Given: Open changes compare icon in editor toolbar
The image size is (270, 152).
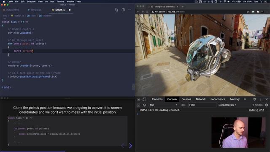Looking at the screenshot, I should click(116, 10).
